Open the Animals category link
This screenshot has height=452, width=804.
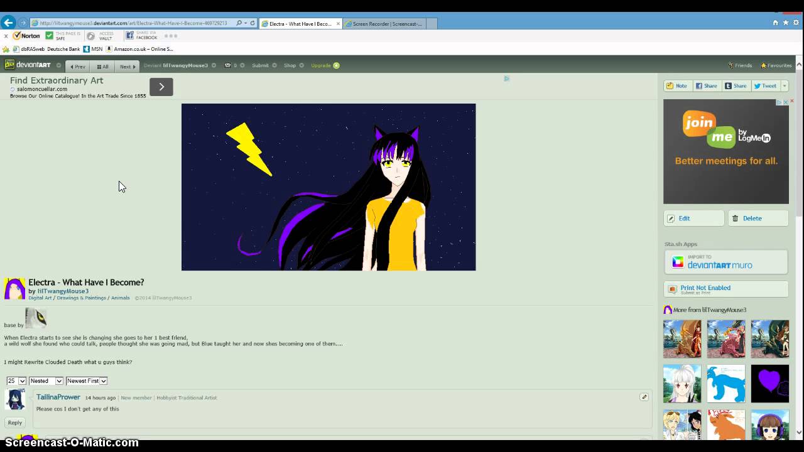[x=121, y=298]
